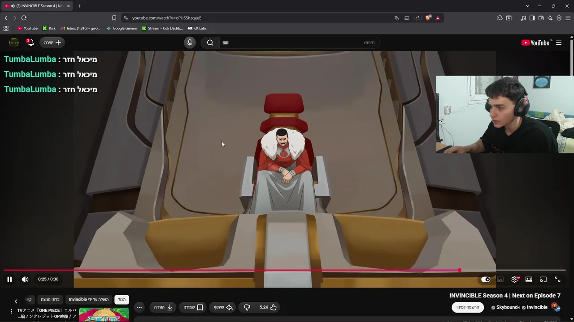
Task: Go back with browser back arrow
Action: tap(6, 18)
